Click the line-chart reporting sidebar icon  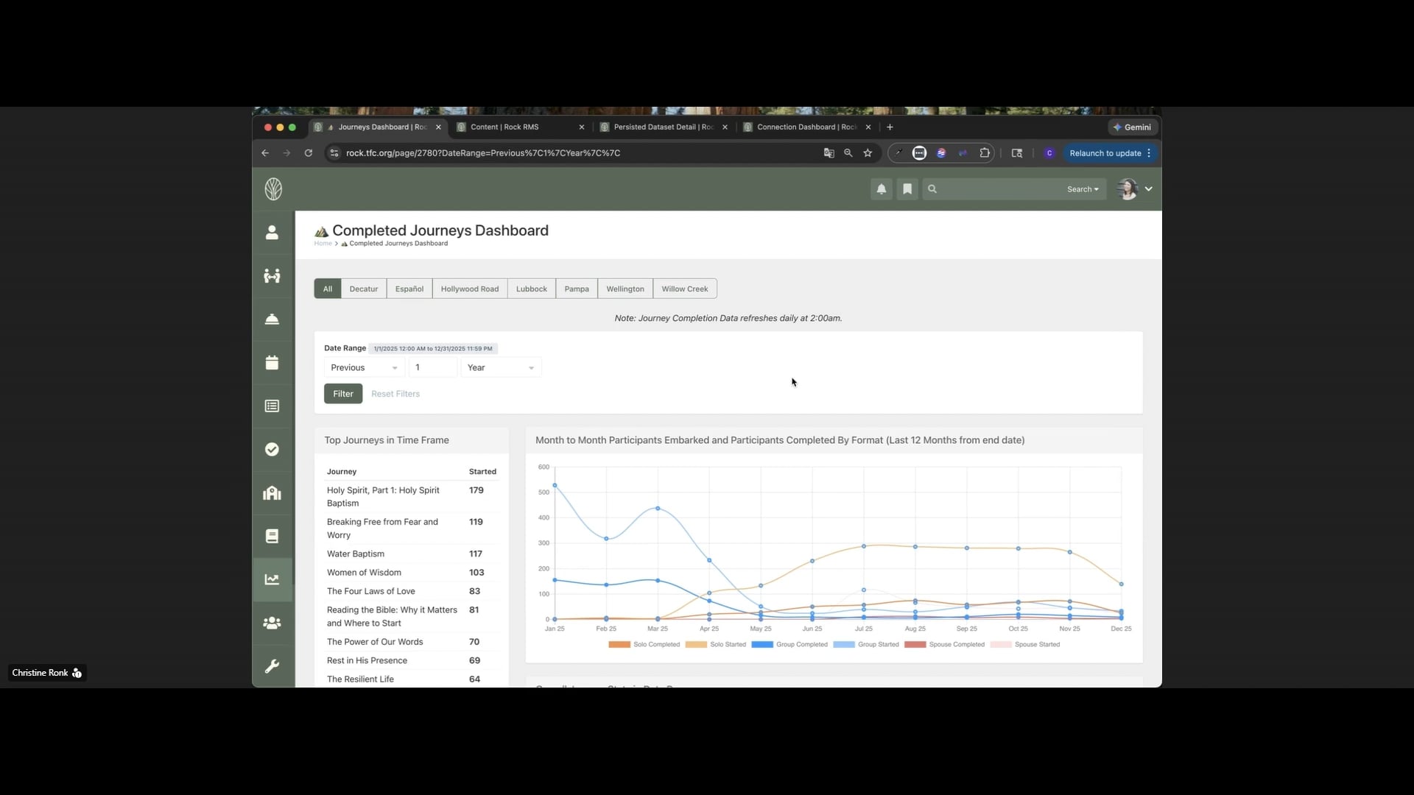[x=272, y=579]
